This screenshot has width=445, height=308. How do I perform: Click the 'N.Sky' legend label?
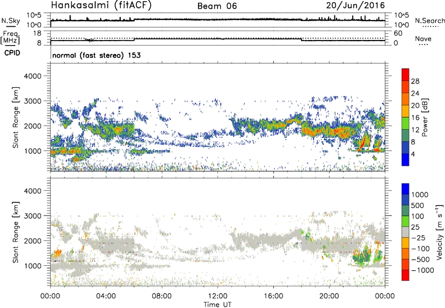pyautogui.click(x=11, y=21)
